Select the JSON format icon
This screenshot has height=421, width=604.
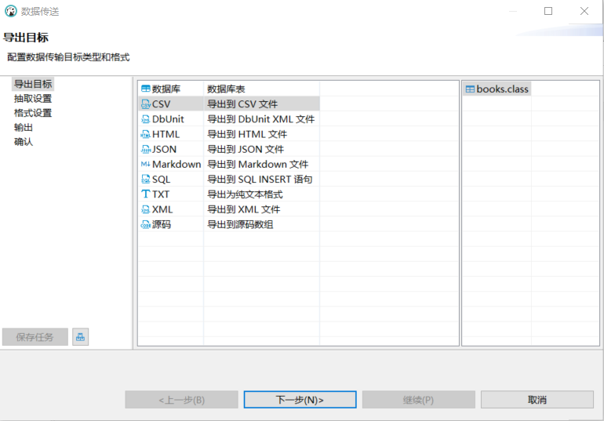[145, 149]
